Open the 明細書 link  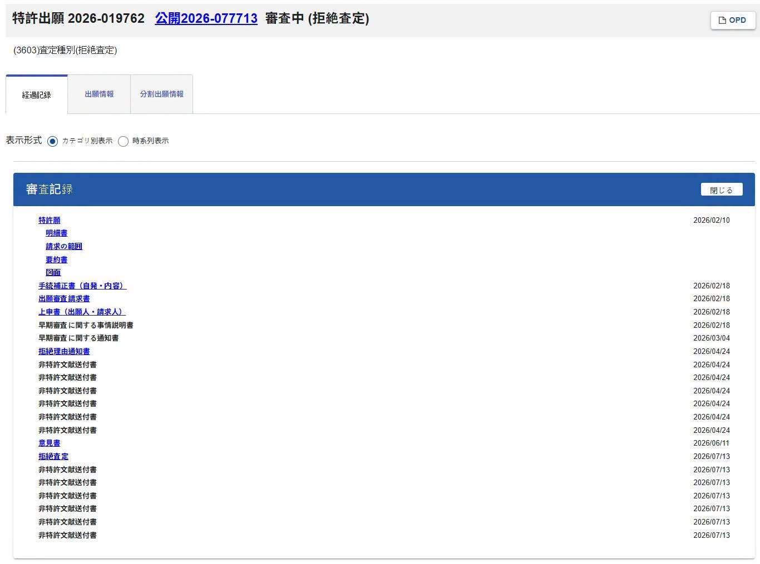(x=57, y=233)
